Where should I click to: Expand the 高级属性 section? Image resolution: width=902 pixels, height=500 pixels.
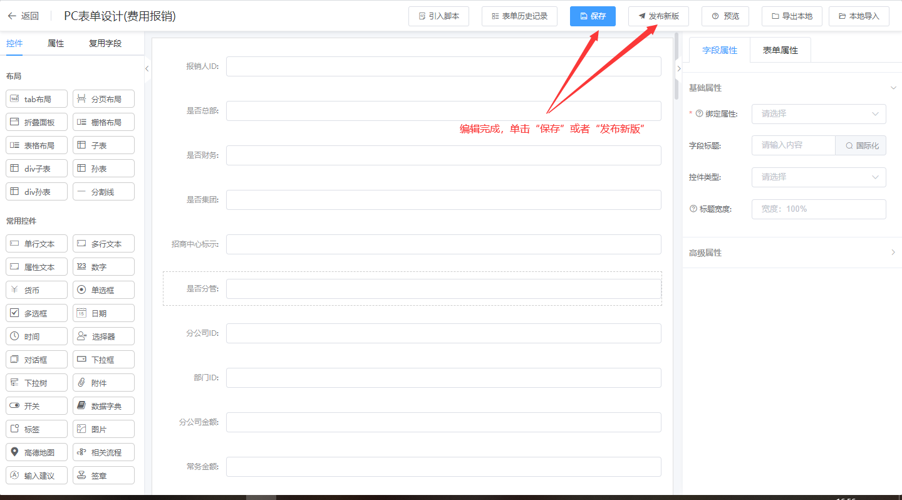[893, 253]
